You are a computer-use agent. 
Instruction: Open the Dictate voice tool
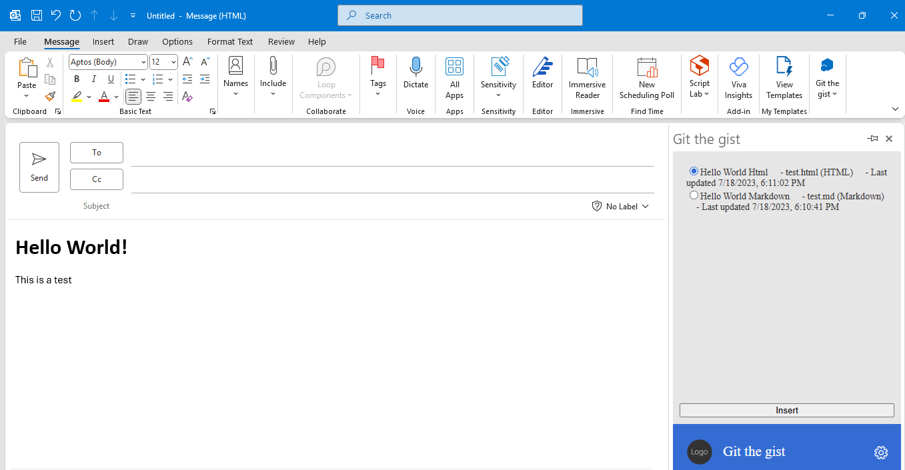click(415, 75)
